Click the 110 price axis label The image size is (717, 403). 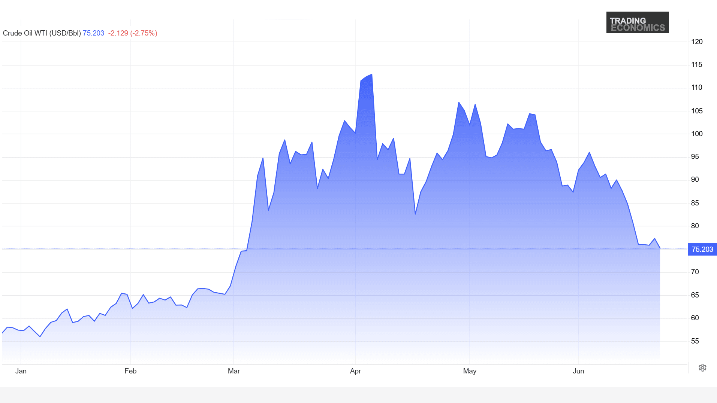click(697, 87)
